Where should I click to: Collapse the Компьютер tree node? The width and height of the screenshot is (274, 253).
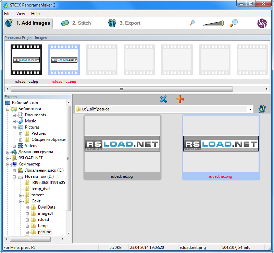point(8,164)
